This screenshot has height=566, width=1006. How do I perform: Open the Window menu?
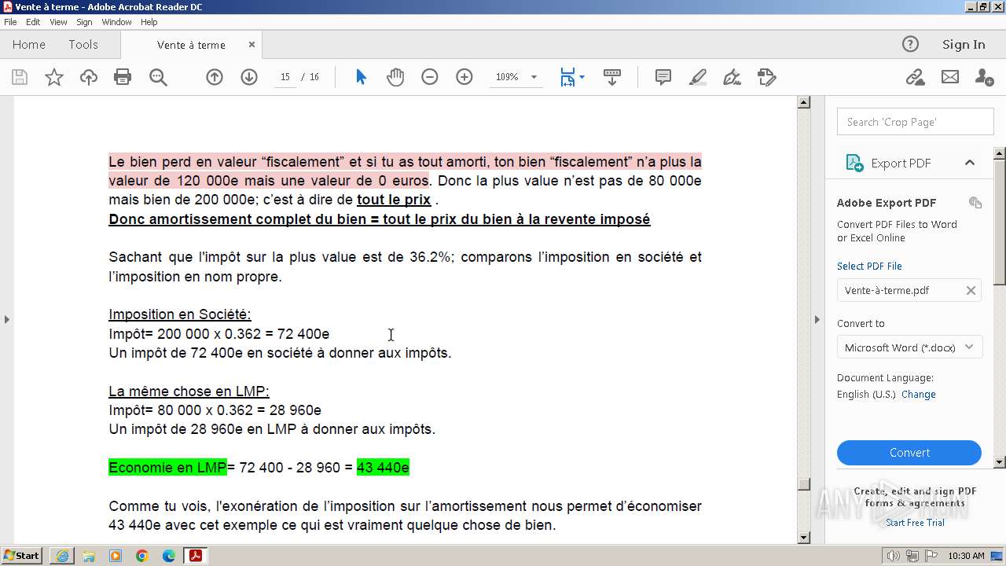[x=116, y=22]
